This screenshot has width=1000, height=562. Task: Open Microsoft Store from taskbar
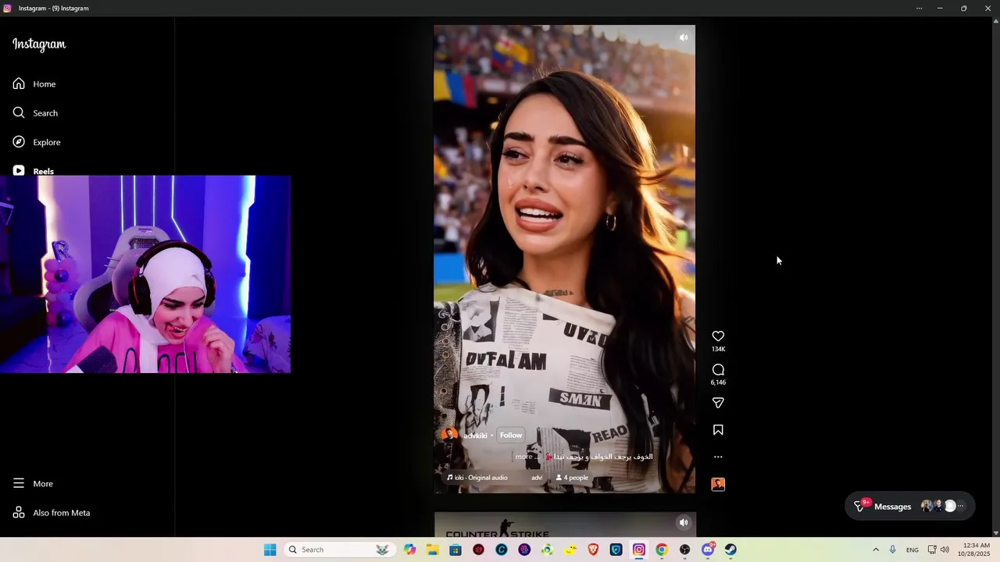455,550
